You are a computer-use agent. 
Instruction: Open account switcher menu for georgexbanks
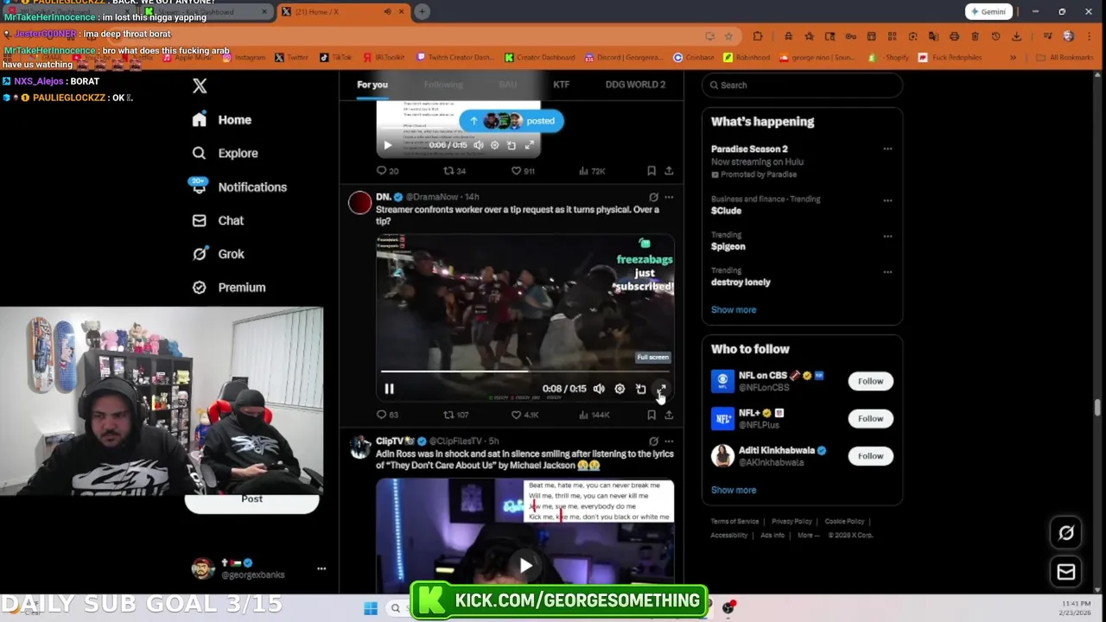pyautogui.click(x=321, y=568)
